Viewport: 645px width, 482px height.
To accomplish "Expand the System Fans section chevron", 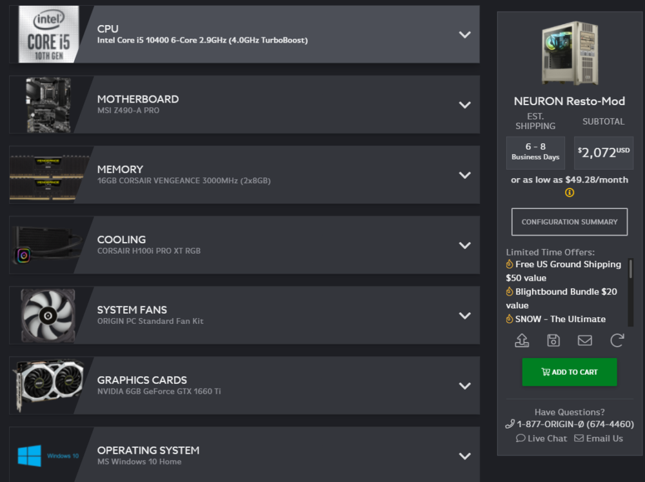I will (x=465, y=316).
